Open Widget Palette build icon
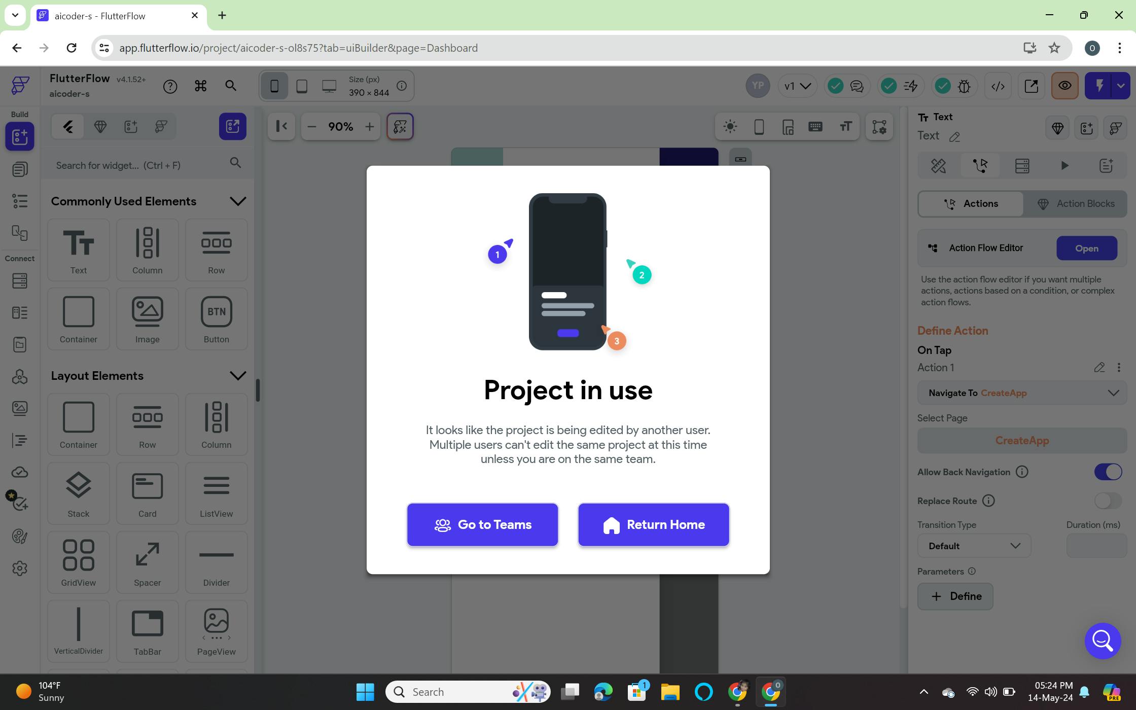This screenshot has height=710, width=1136. [20, 136]
